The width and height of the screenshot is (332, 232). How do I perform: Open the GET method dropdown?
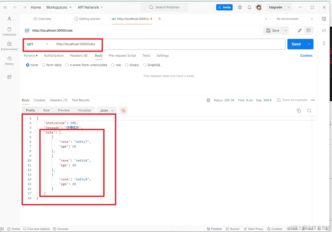[38, 44]
